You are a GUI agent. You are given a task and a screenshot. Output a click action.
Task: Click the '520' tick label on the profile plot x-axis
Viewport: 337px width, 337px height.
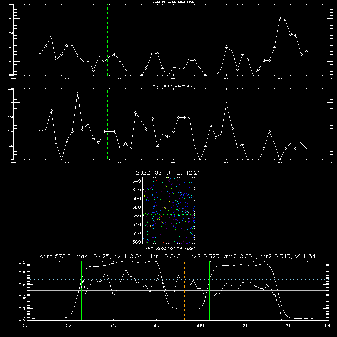coord(70,326)
